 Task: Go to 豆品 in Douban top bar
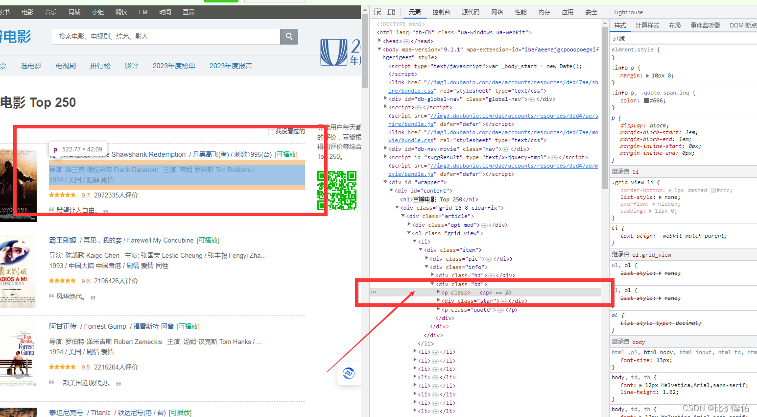tap(189, 12)
